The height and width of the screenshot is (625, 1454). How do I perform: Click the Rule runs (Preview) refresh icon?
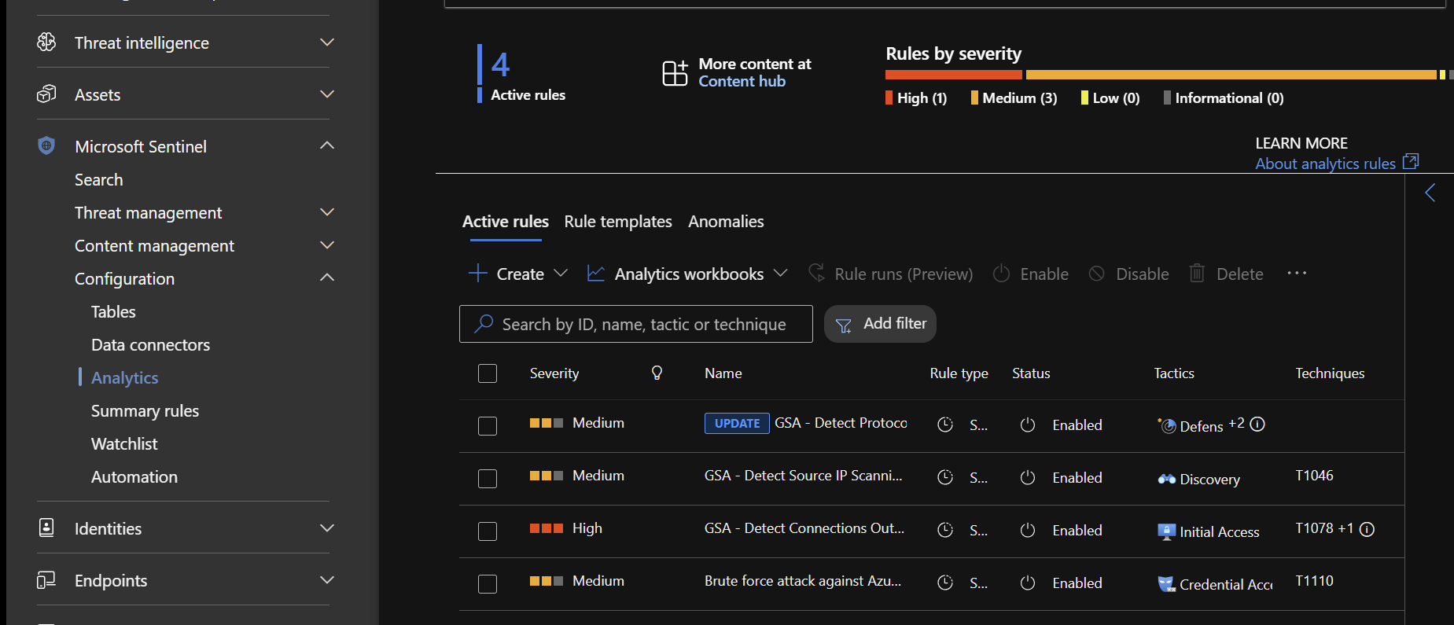click(817, 273)
